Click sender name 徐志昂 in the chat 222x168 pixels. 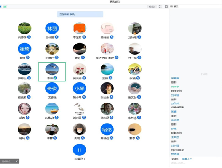(175, 120)
